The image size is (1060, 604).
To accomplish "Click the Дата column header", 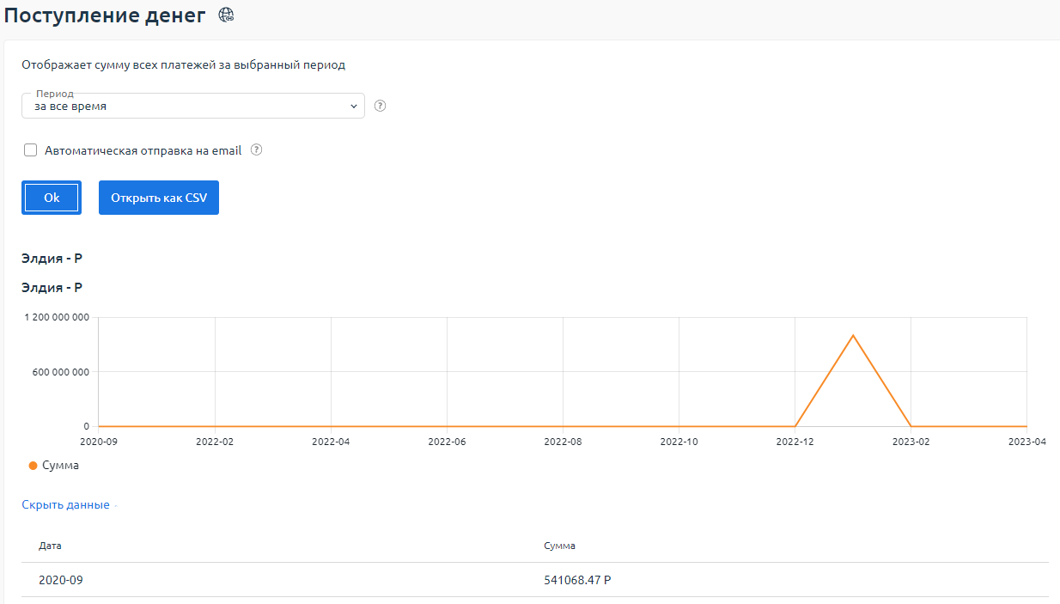I will [x=50, y=546].
